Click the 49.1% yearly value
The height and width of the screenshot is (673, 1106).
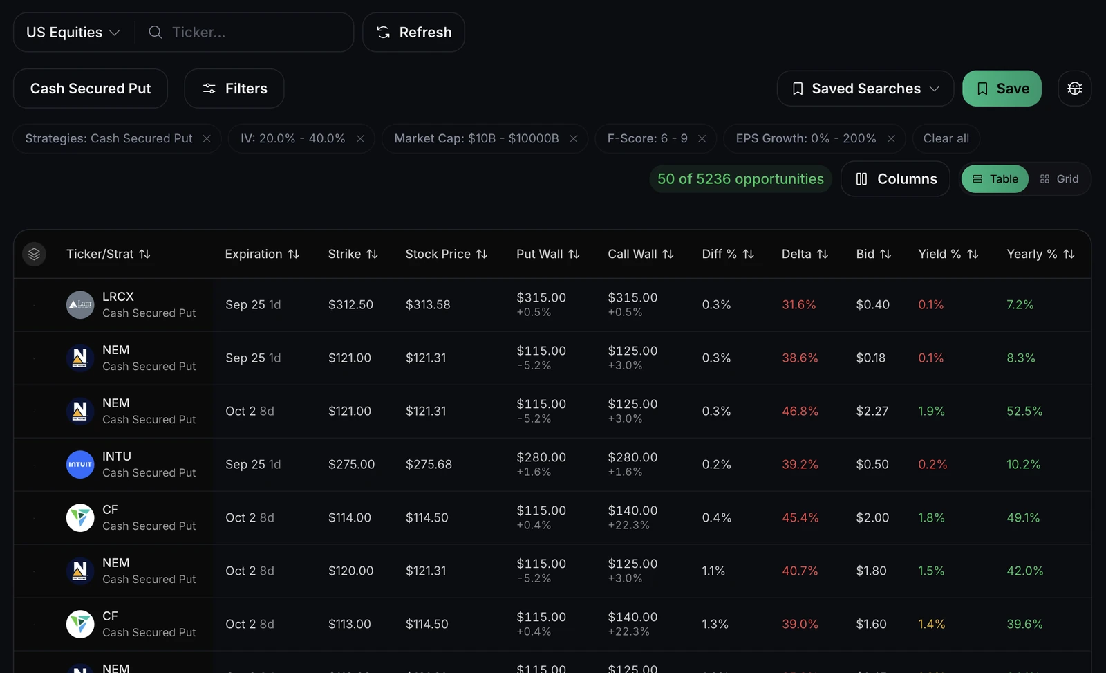pyautogui.click(x=1023, y=518)
